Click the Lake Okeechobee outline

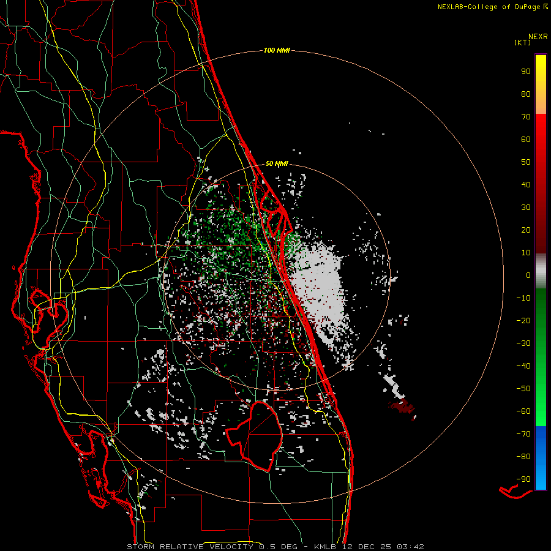[x=253, y=436]
